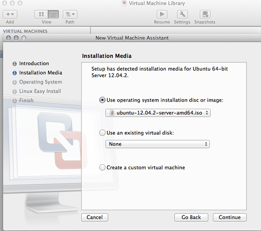The image size is (261, 231).
Task: Open the Path dropdown in toolbar
Action: (x=70, y=14)
